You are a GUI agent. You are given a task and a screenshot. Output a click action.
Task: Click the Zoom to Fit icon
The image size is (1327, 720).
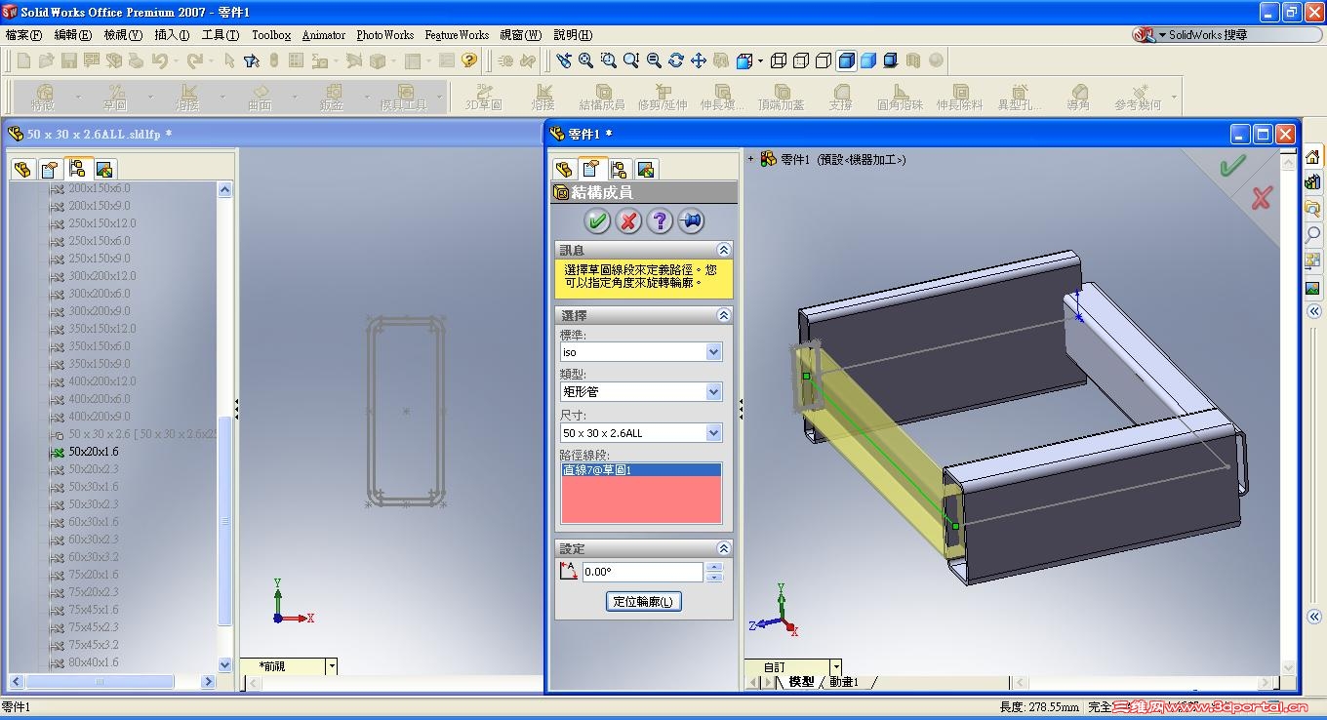click(x=586, y=60)
